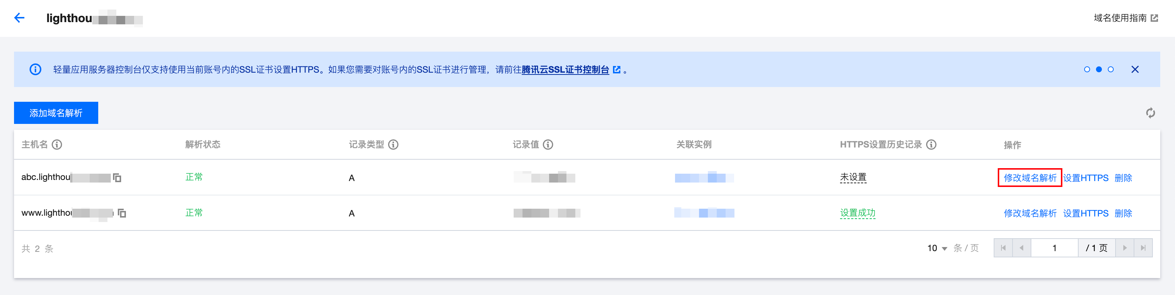Select the first carousel dot in banner
This screenshot has height=295, width=1175.
(x=1087, y=69)
